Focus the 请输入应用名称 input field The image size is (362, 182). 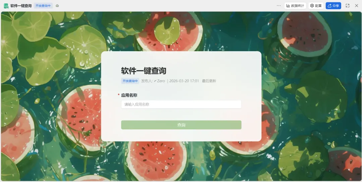(181, 104)
